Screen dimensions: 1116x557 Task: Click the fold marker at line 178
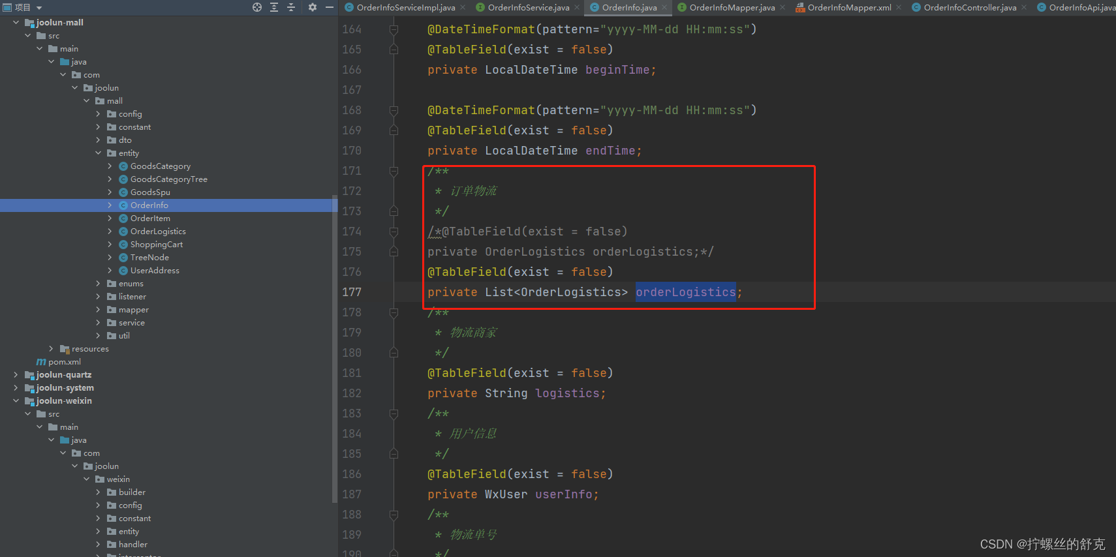394,312
